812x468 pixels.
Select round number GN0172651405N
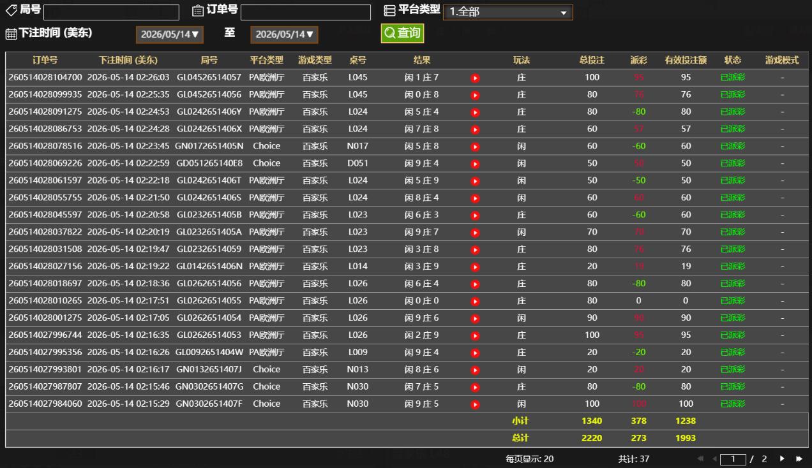[209, 146]
